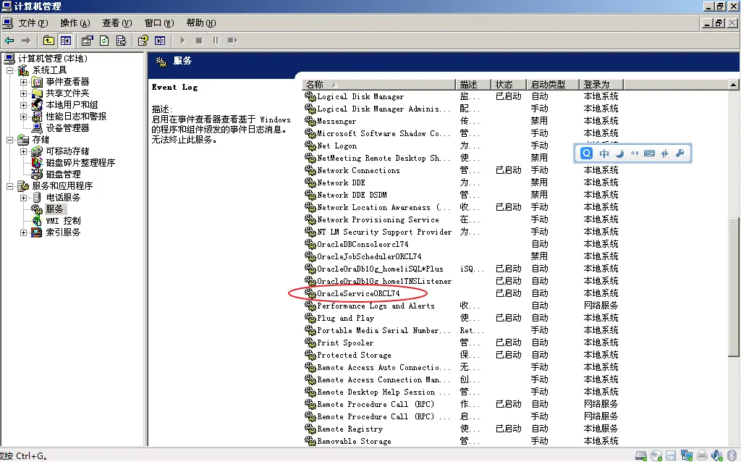Expand the 本地用户和组 tree node
The width and height of the screenshot is (741, 462).
pos(24,105)
